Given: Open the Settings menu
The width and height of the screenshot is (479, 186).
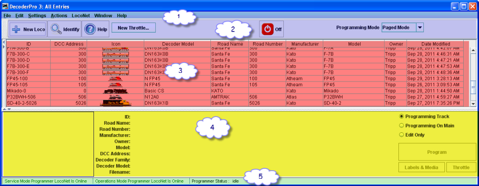Looking at the screenshot, I should [x=37, y=15].
